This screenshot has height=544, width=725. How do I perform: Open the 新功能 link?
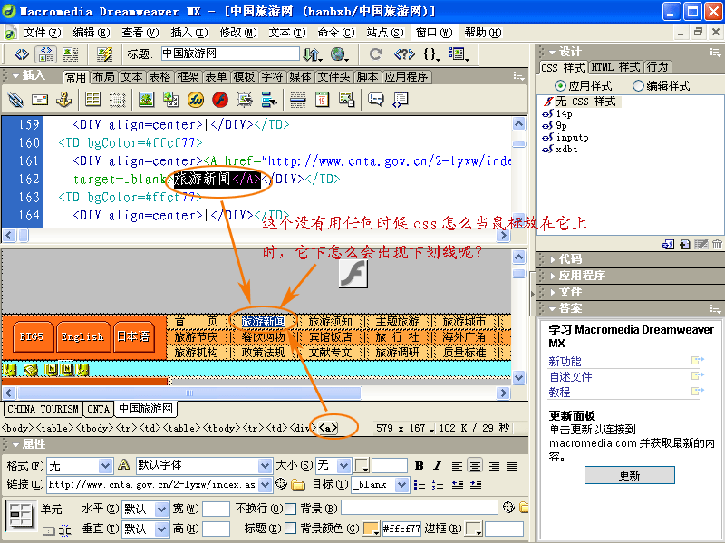pyautogui.click(x=565, y=361)
